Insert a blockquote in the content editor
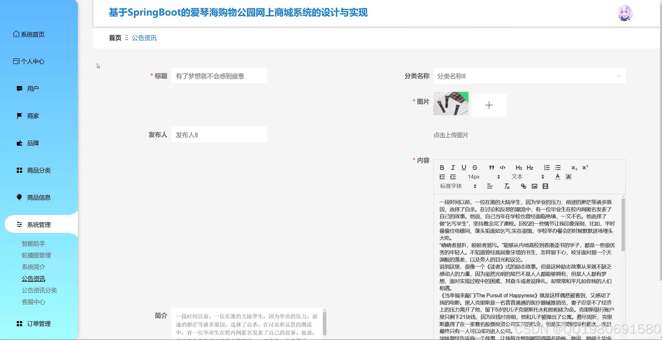Screen dimensions: 662x340 click(492, 167)
